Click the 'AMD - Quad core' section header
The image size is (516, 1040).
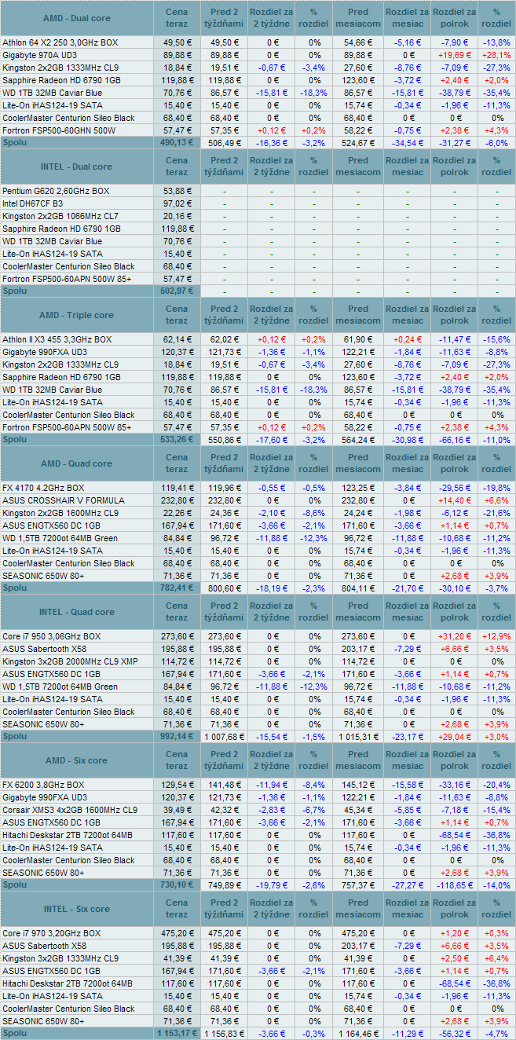(76, 463)
